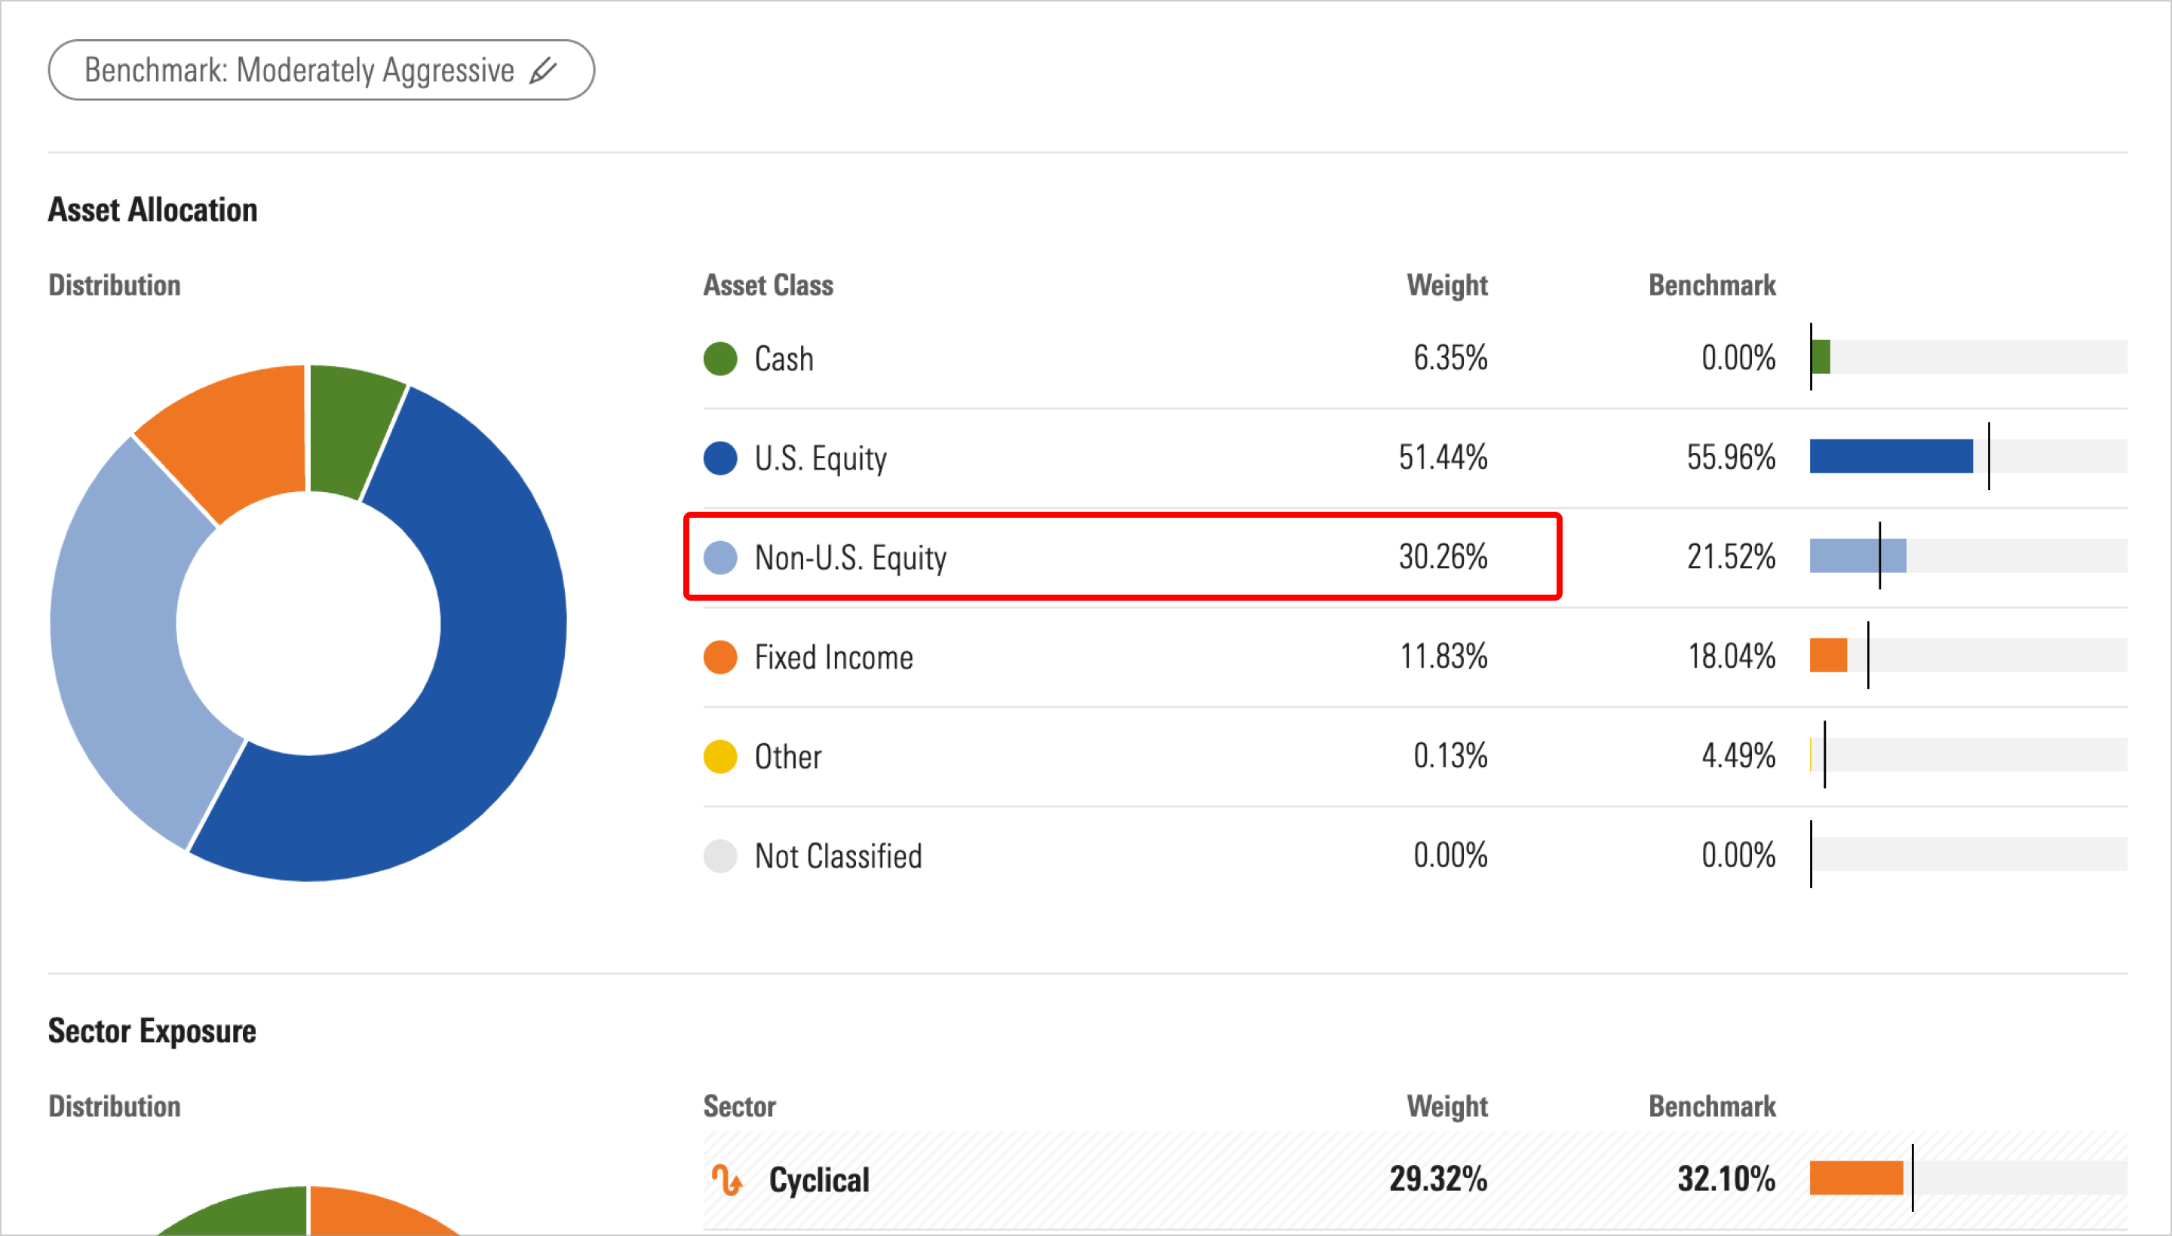Click the Other weight 0.13%
This screenshot has height=1236, width=2172.
[x=1450, y=755]
